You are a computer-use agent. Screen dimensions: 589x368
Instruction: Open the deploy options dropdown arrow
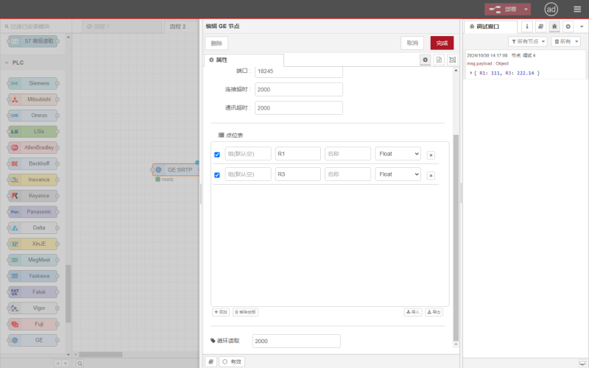coord(526,10)
